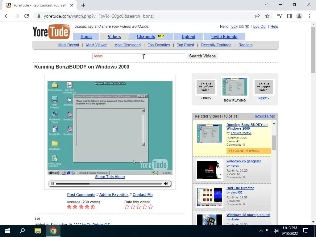Click the NOW PLAYING thumbnail

(235, 87)
